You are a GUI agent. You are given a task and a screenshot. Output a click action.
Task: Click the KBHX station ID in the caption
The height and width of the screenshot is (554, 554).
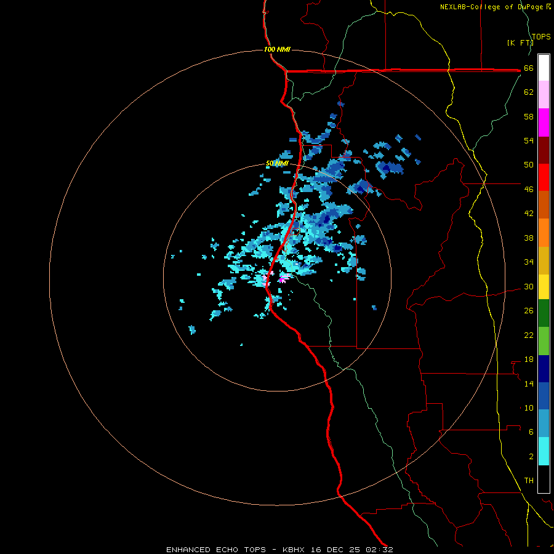pyautogui.click(x=293, y=550)
